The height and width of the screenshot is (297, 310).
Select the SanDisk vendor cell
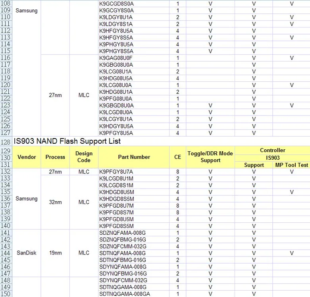pos(27,253)
